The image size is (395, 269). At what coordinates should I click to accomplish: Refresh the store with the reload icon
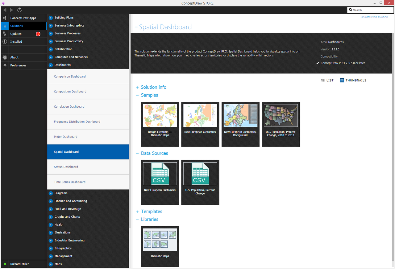pos(19,10)
